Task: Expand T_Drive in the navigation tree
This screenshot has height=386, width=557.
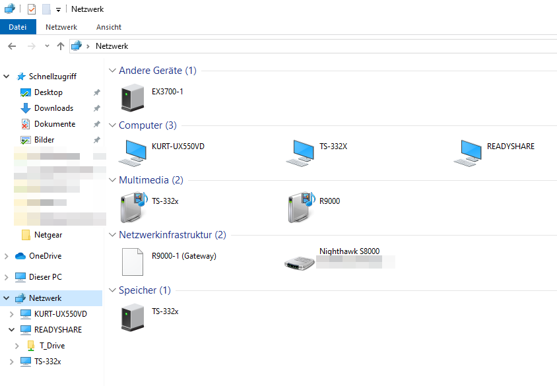Action: tap(17, 346)
